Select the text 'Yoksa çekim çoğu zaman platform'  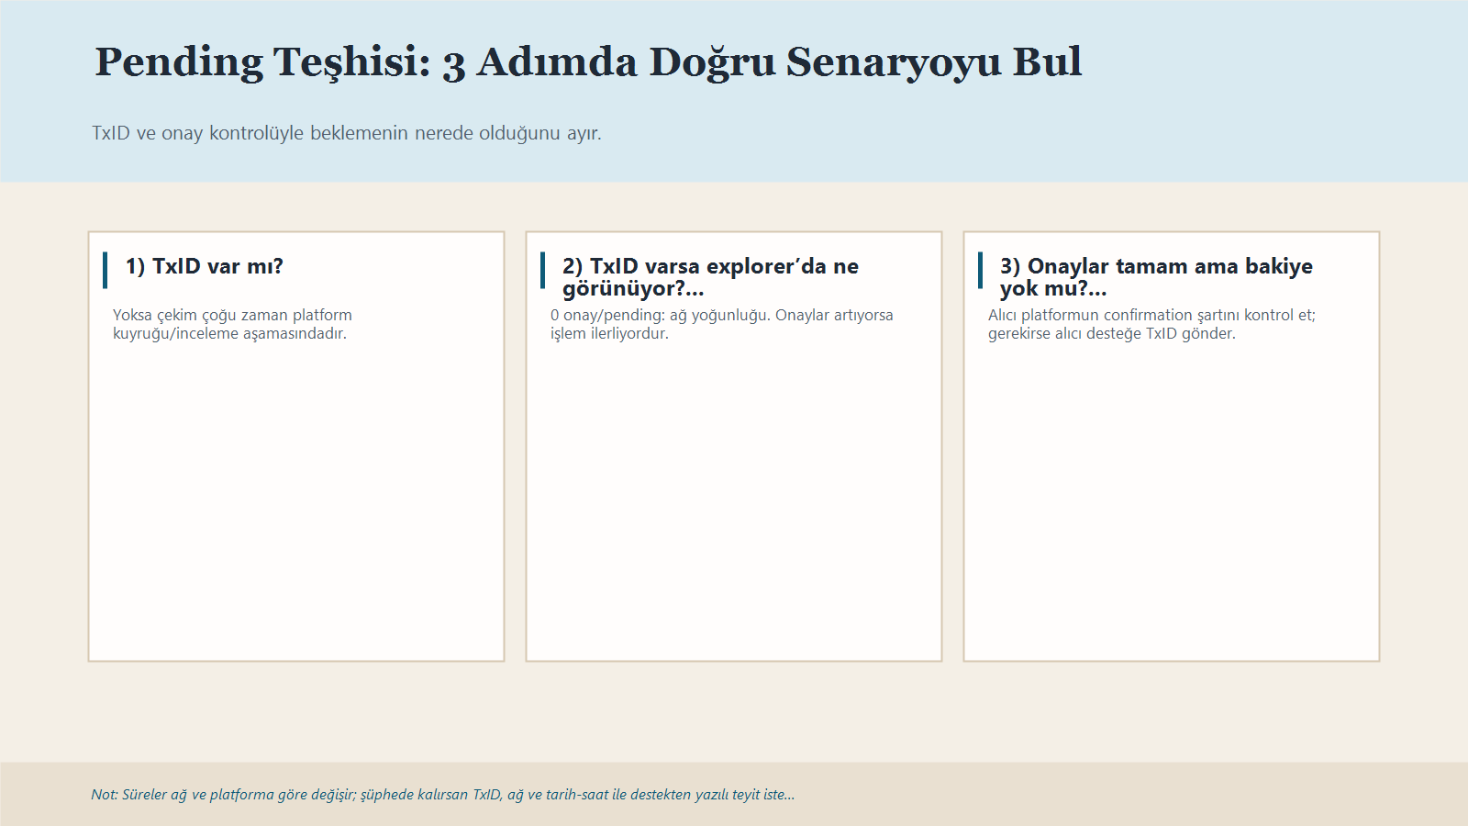click(x=232, y=314)
